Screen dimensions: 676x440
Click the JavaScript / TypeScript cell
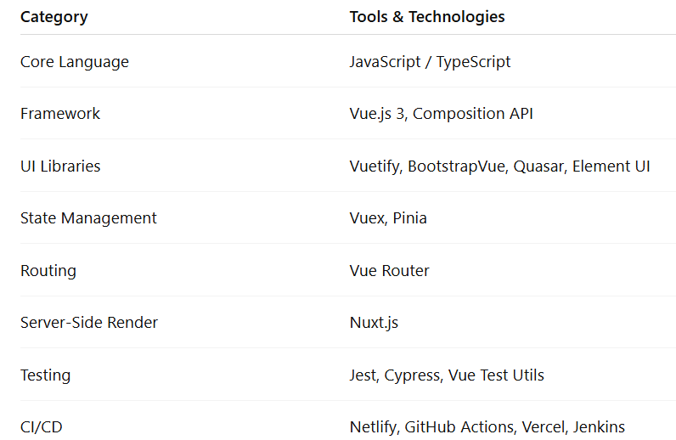coord(430,62)
